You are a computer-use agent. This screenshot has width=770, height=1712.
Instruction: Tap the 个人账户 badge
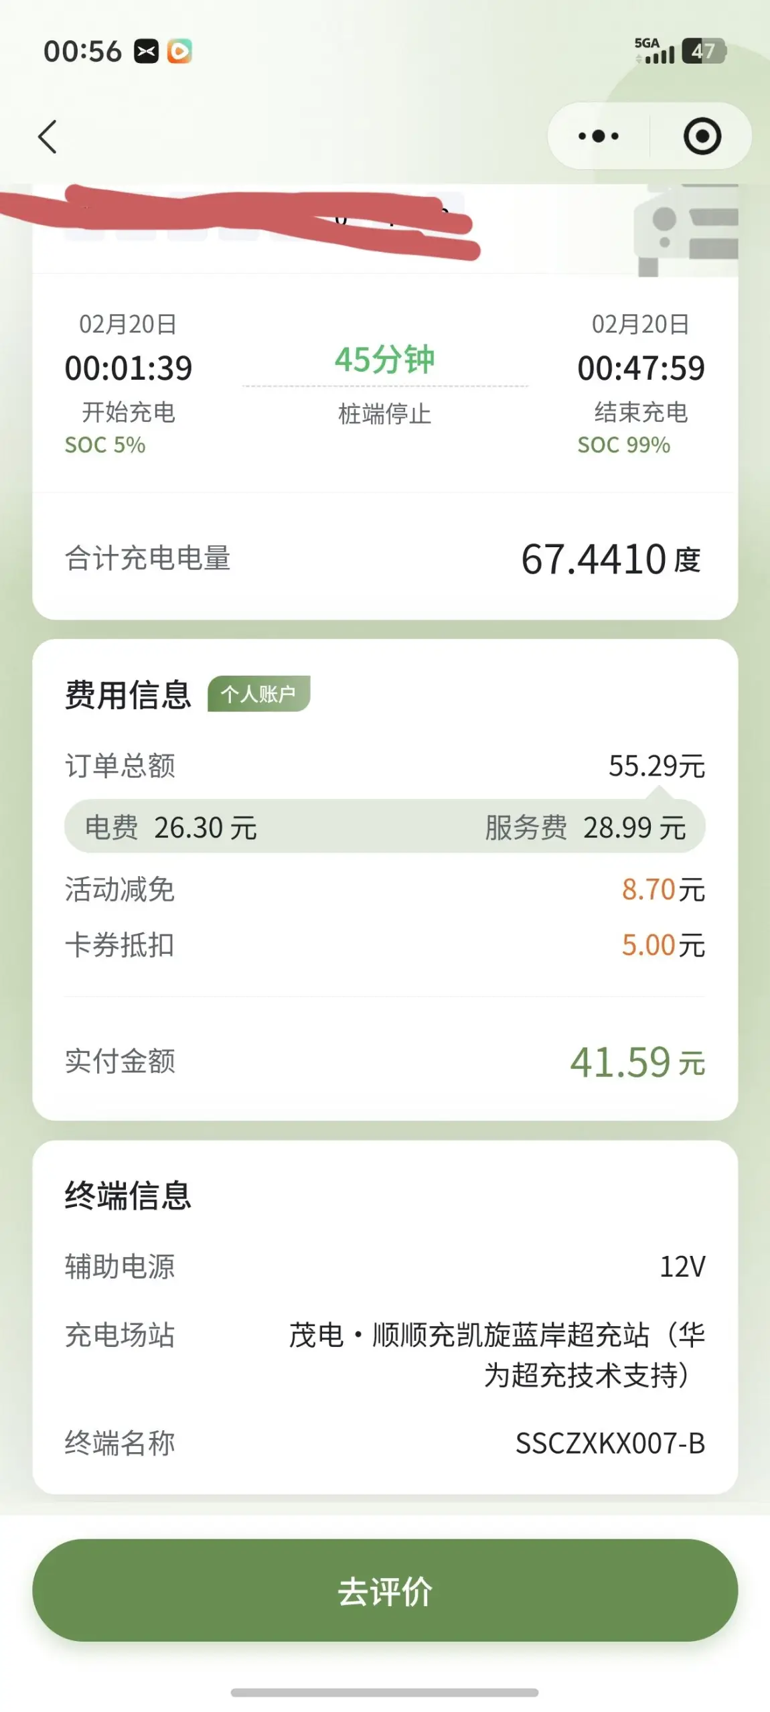point(258,694)
